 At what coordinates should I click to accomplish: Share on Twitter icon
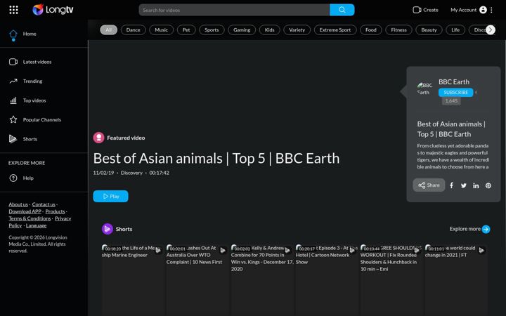point(464,185)
